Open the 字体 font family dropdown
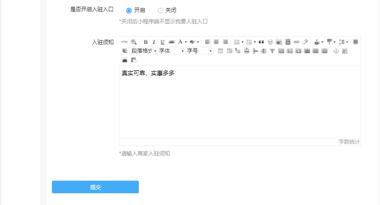 coord(170,51)
